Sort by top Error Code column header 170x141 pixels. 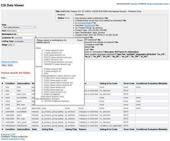click(x=129, y=84)
